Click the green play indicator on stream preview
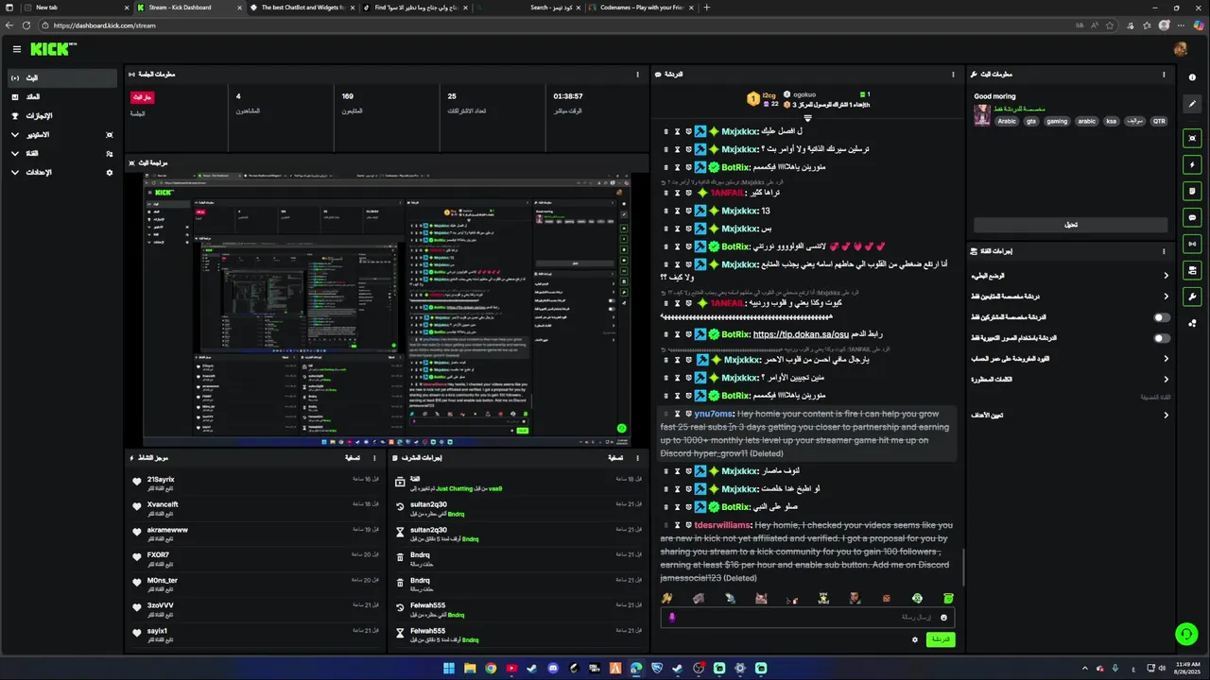This screenshot has height=680, width=1210. coord(621,428)
